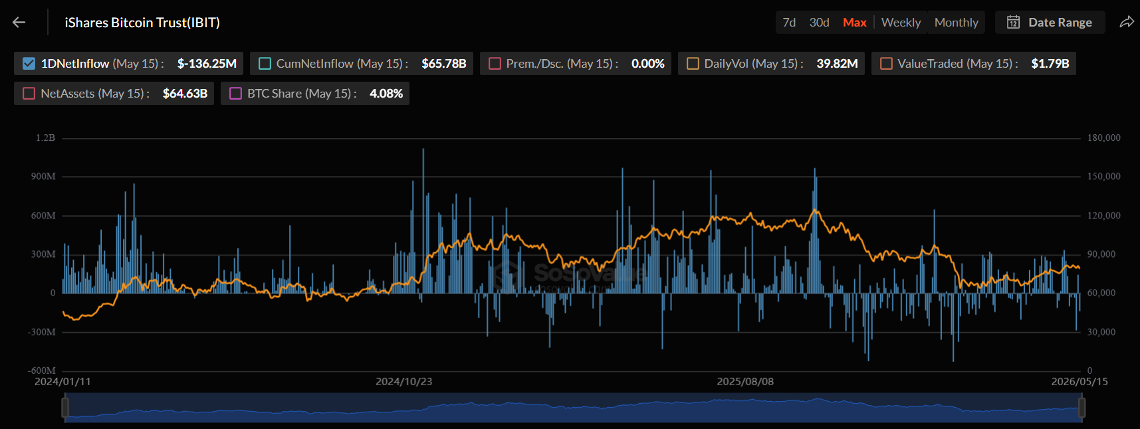Enable the DailyVol checkbox
Screen dimensions: 1140x429
pos(693,64)
